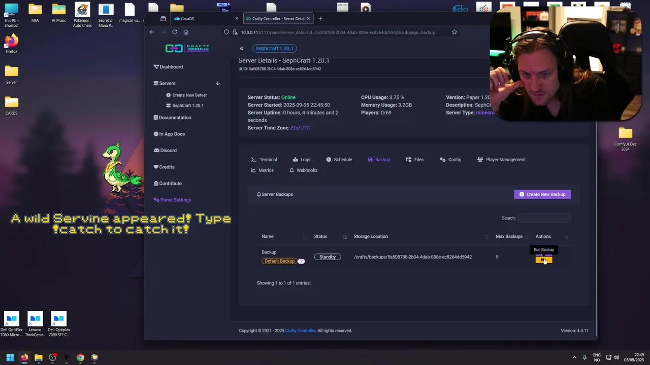Image resolution: width=650 pixels, height=365 pixels.
Task: Click the Crafty Controller logo
Action: coord(187,48)
